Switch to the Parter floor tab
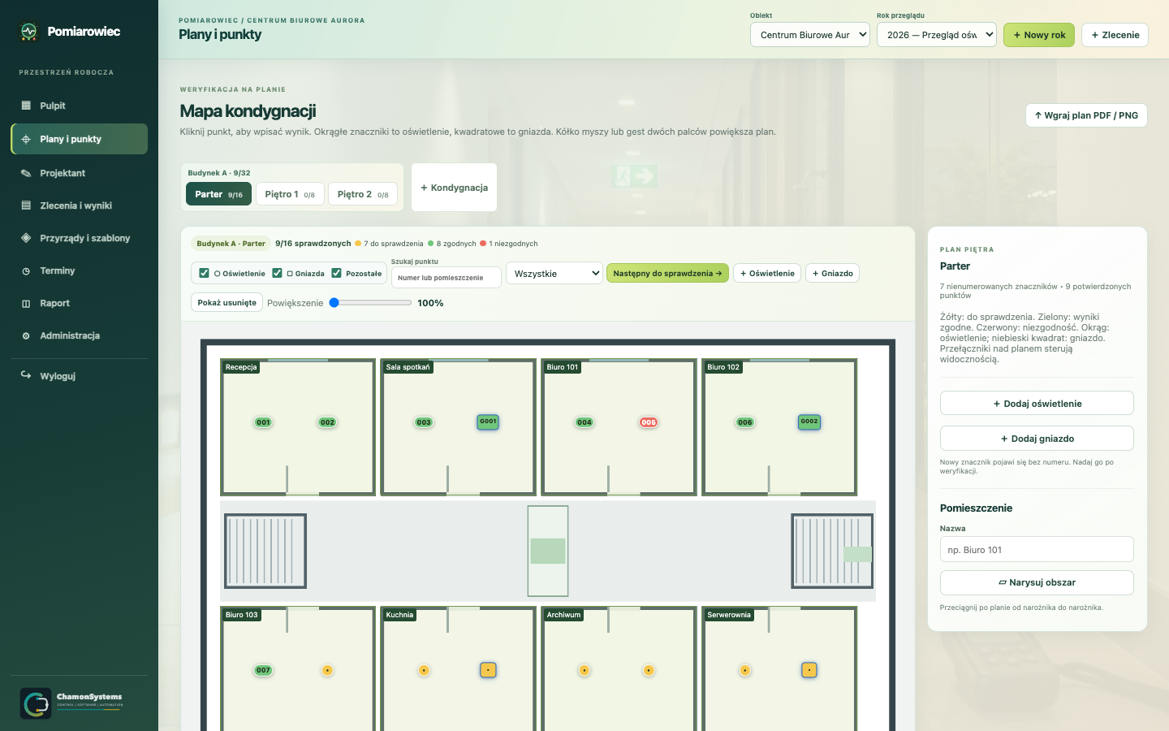Screen dimensions: 1169x731 [x=218, y=194]
